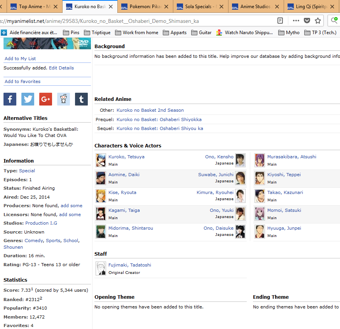Post to Reddit using the Reddit icon
The height and width of the screenshot is (329, 340).
click(63, 99)
